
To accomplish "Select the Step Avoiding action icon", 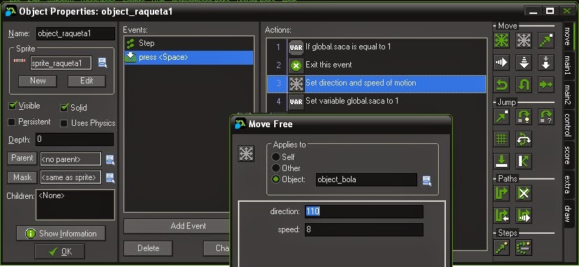I will (x=524, y=248).
